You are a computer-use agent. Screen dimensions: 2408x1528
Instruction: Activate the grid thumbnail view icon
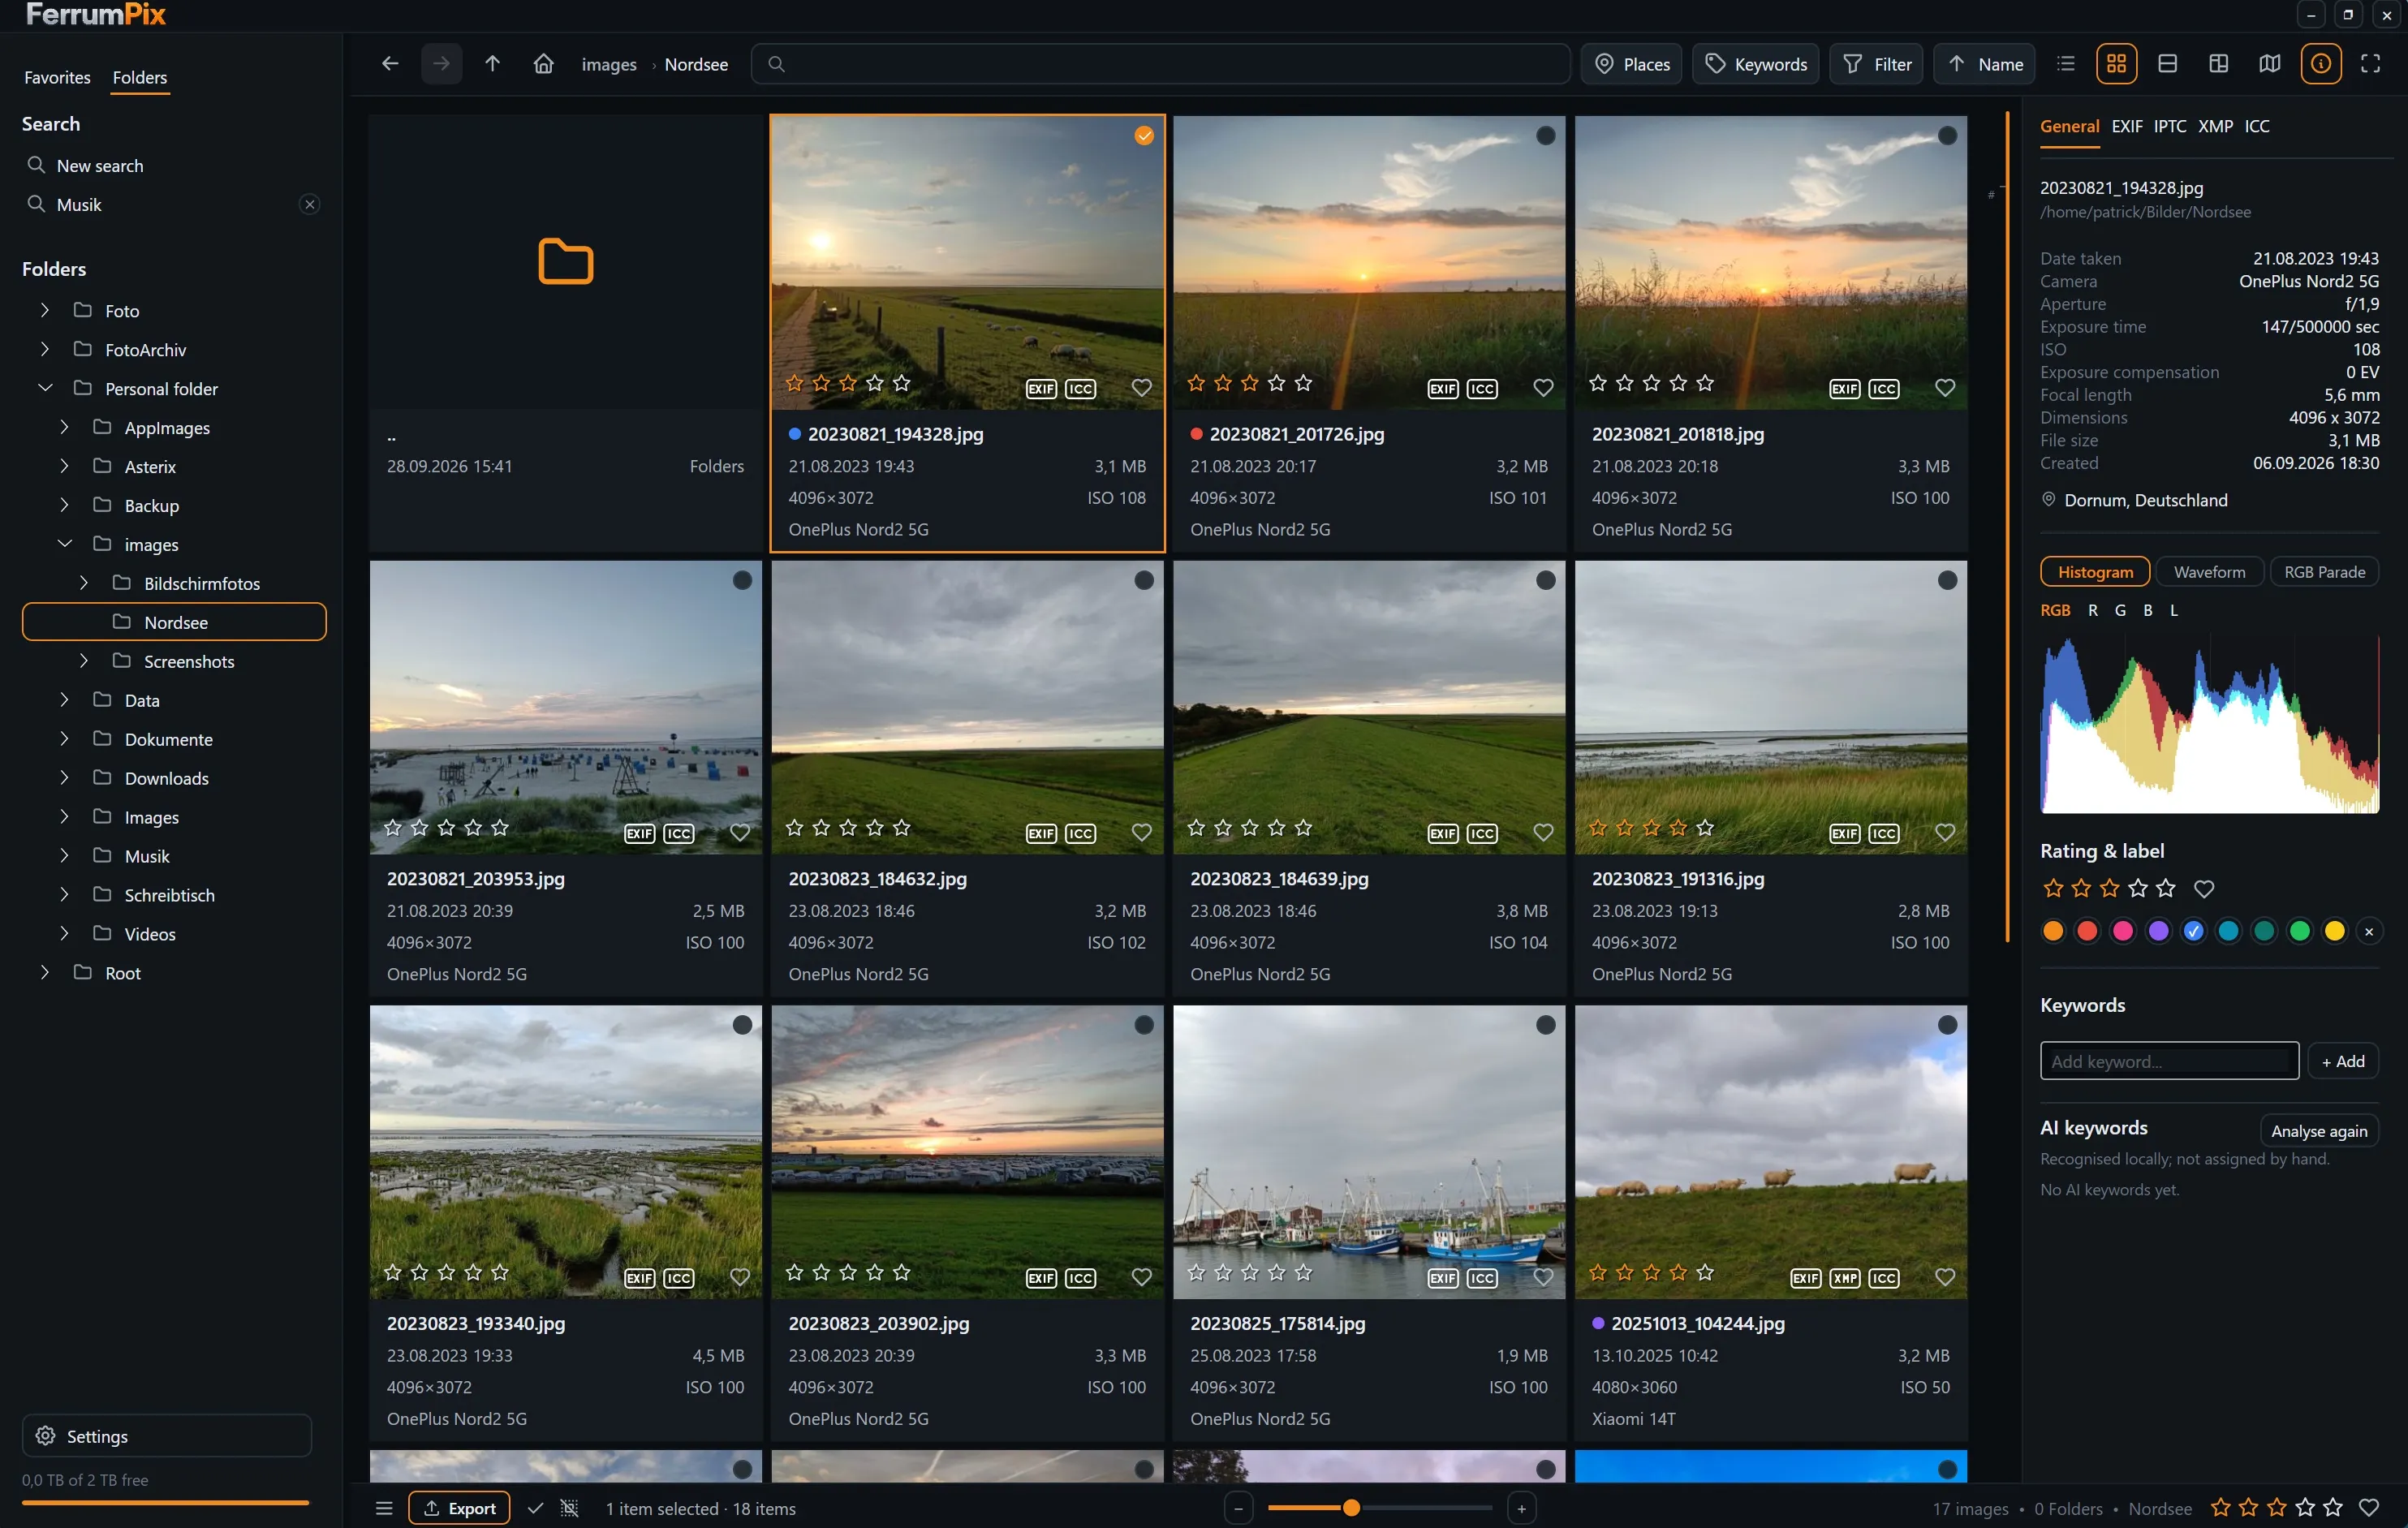pyautogui.click(x=2116, y=64)
